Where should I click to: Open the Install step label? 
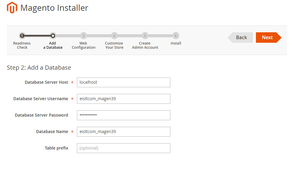click(176, 43)
